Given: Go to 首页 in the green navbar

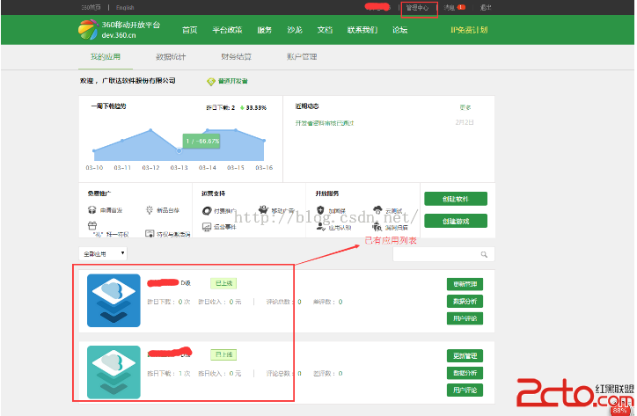Looking at the screenshot, I should tap(190, 30).
